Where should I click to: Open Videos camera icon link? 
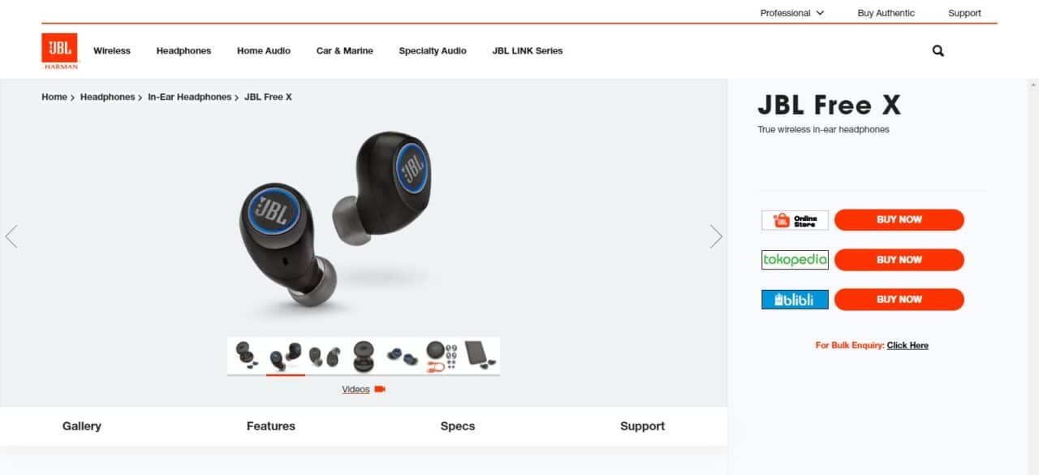[364, 389]
